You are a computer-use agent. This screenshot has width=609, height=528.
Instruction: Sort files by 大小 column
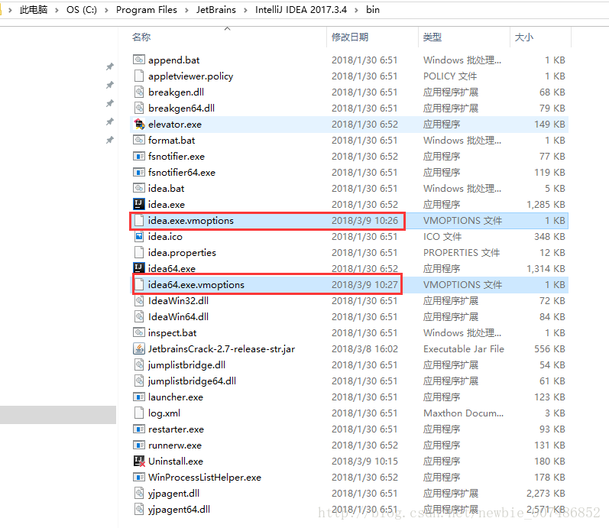[x=524, y=37]
